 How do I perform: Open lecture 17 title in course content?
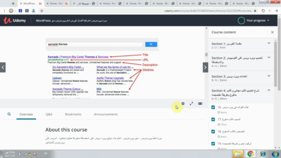click(x=229, y=119)
